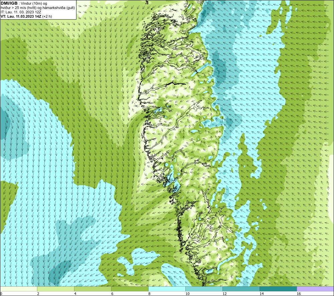Click the 0–2 m/s pale yellow legend swatch

click(18, 289)
